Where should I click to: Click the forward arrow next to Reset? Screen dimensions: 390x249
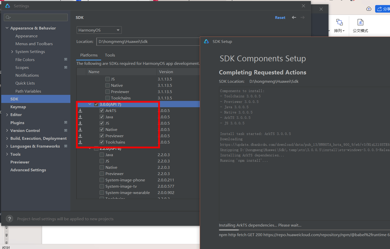pos(302,17)
